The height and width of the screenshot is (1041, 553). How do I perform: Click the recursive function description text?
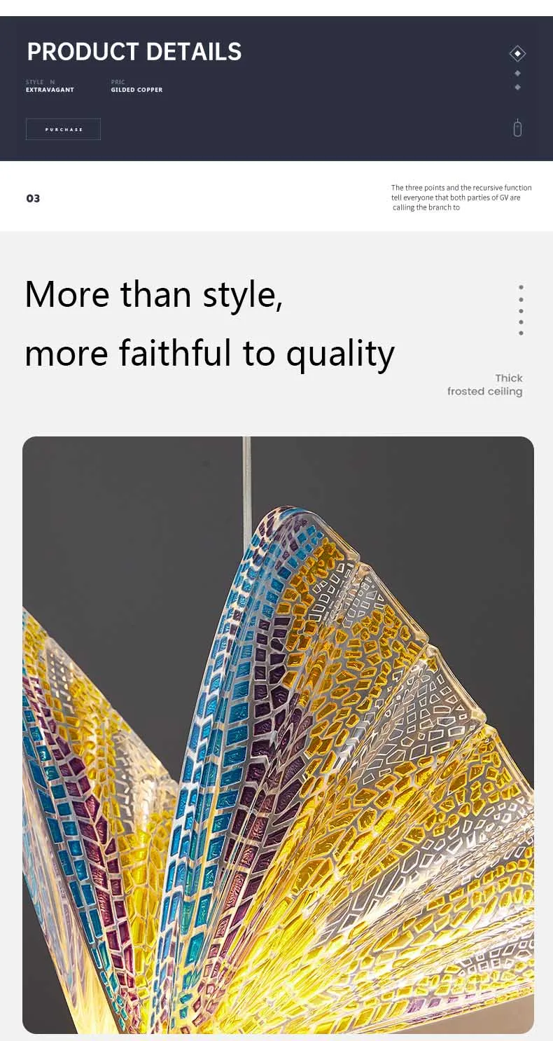pyautogui.click(x=461, y=198)
